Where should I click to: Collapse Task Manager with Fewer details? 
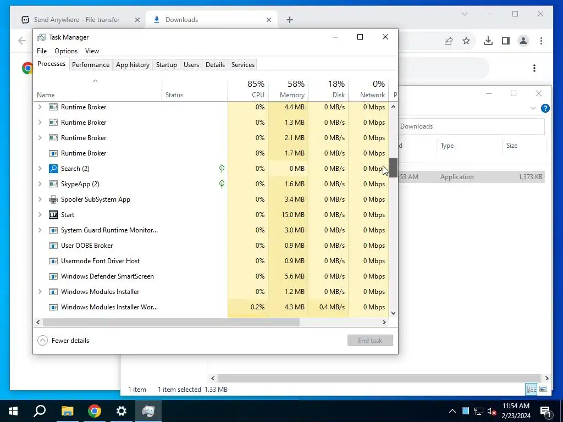pos(63,341)
